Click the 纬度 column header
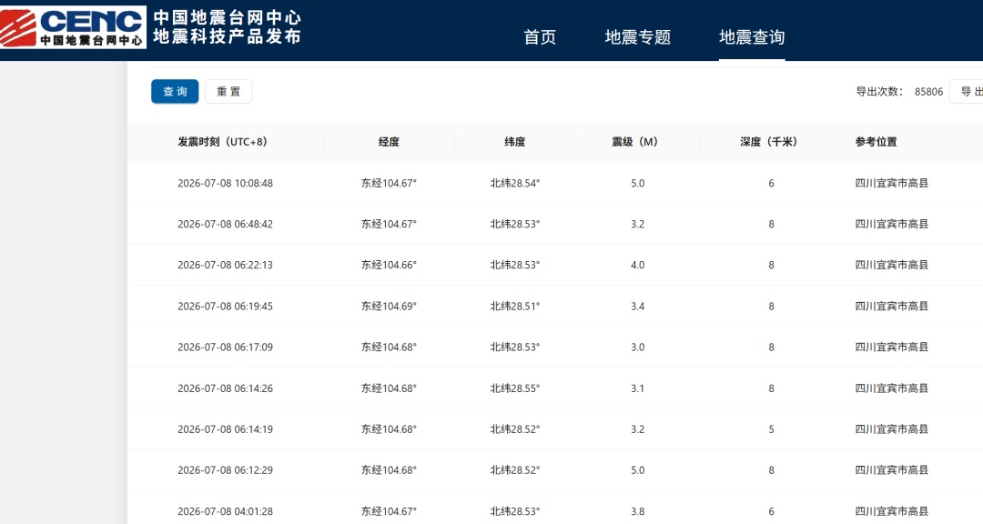983x524 pixels. (514, 142)
